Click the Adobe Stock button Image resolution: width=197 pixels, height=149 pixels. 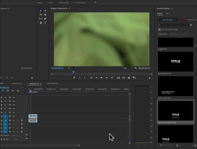click(190, 20)
